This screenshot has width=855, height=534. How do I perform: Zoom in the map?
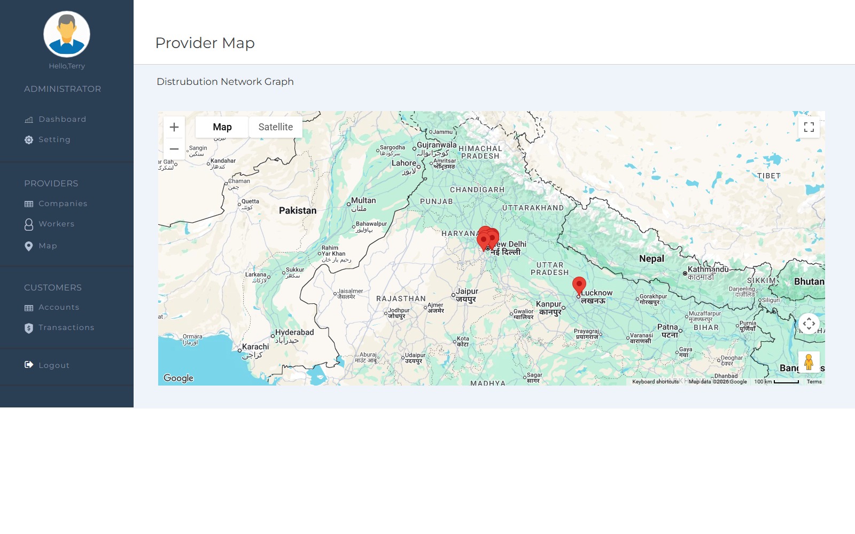174,127
